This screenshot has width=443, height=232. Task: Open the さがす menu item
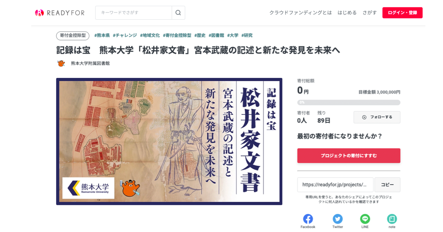tap(370, 12)
